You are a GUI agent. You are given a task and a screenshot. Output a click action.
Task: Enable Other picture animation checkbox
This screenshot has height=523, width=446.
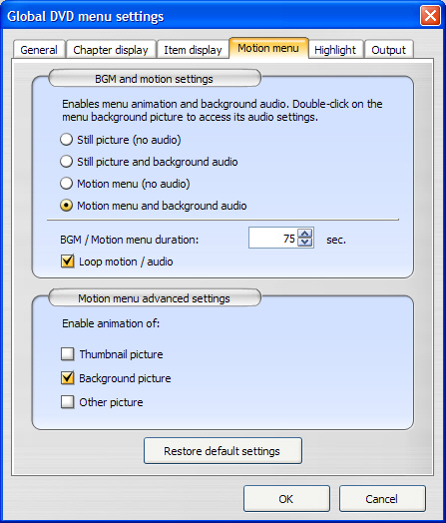point(67,402)
